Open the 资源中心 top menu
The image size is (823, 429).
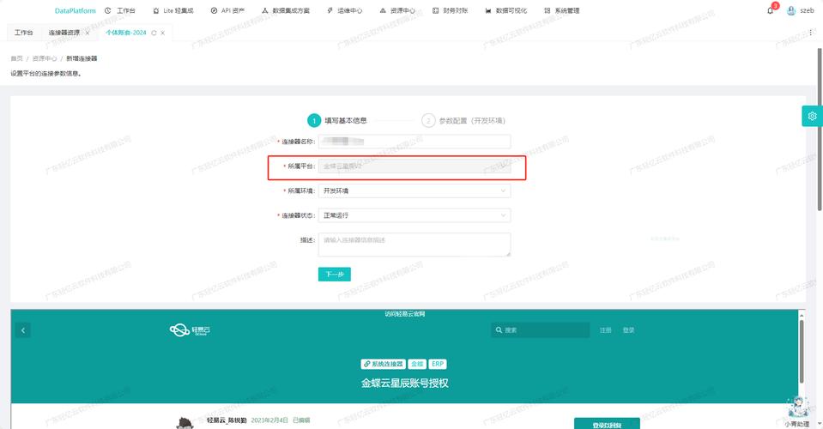coord(397,10)
